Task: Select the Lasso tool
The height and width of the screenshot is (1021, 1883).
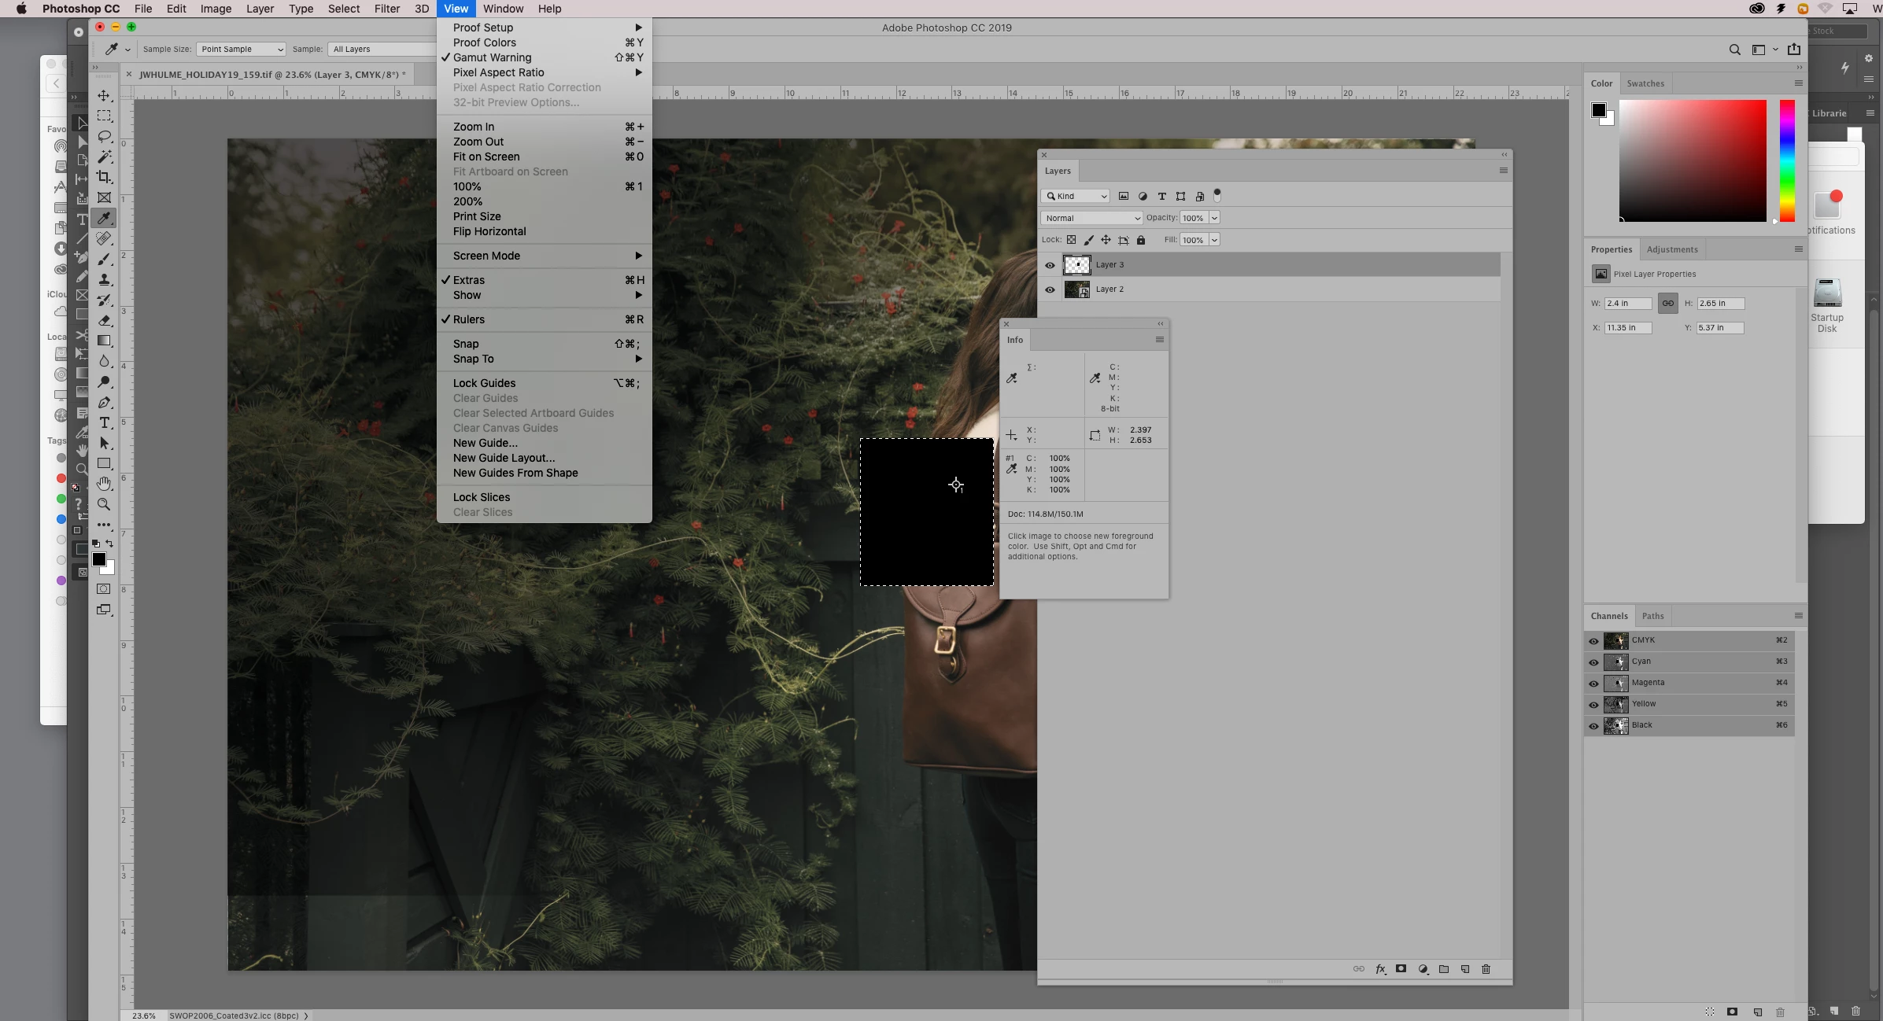Action: (x=104, y=136)
